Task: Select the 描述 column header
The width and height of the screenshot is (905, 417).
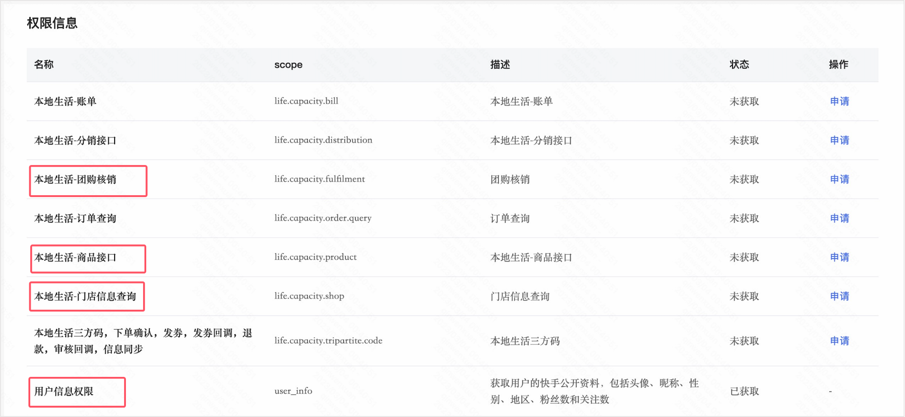Action: pyautogui.click(x=500, y=65)
